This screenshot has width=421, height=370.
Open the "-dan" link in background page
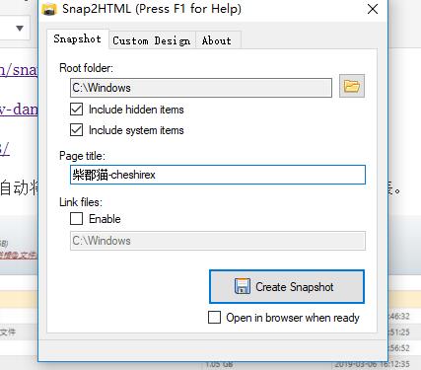[19, 110]
